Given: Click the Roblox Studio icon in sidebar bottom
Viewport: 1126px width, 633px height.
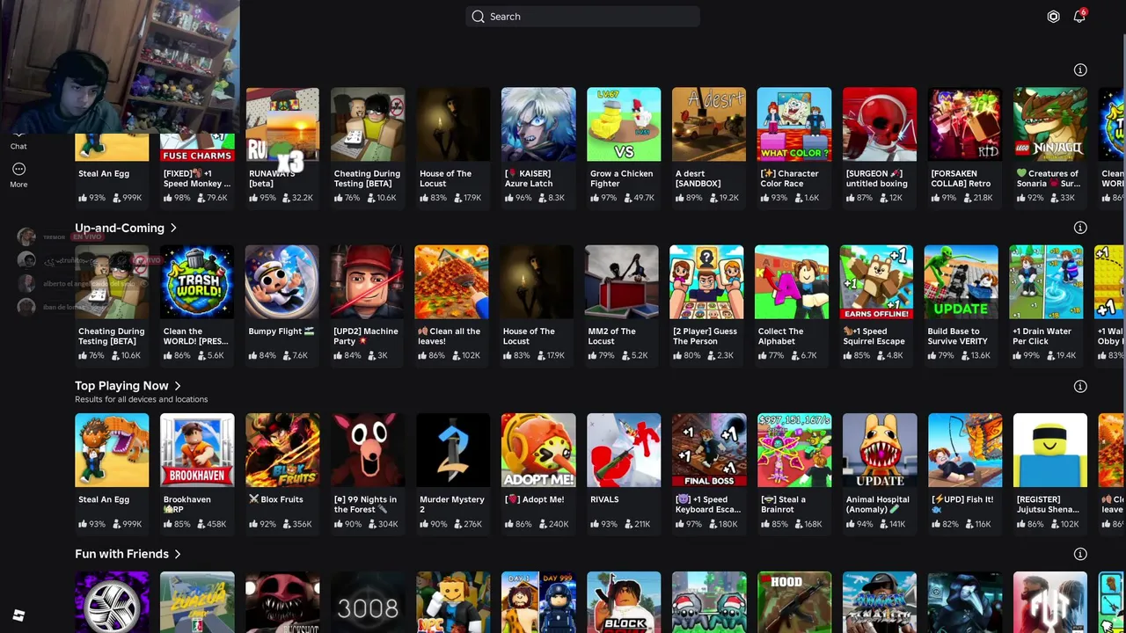Looking at the screenshot, I should coord(18,615).
